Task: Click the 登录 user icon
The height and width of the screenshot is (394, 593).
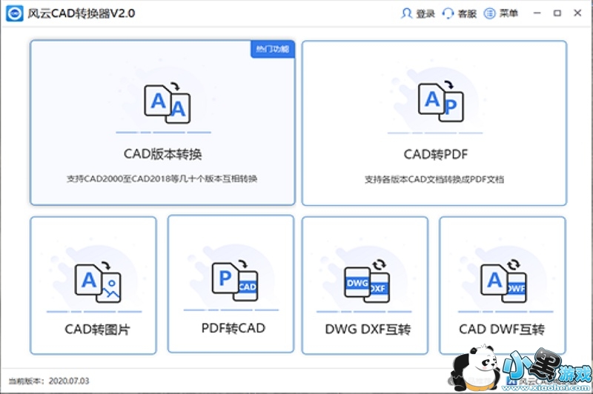Action: 406,13
